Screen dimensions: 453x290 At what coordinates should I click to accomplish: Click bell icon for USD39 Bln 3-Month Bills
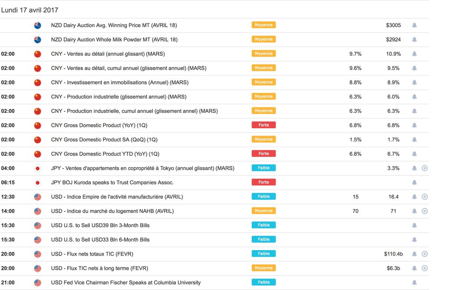(414, 225)
